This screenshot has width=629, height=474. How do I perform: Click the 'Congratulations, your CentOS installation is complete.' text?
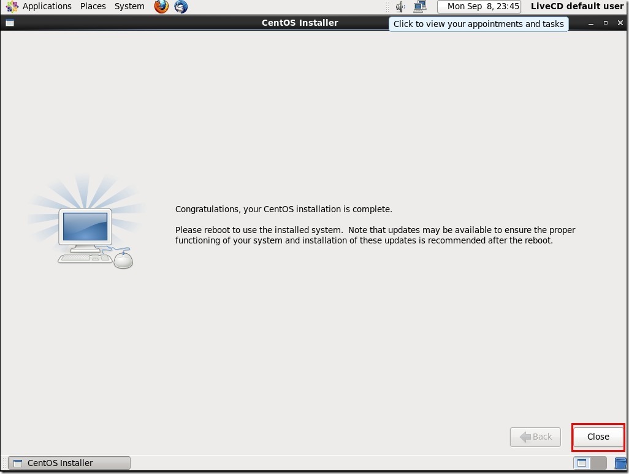point(284,209)
